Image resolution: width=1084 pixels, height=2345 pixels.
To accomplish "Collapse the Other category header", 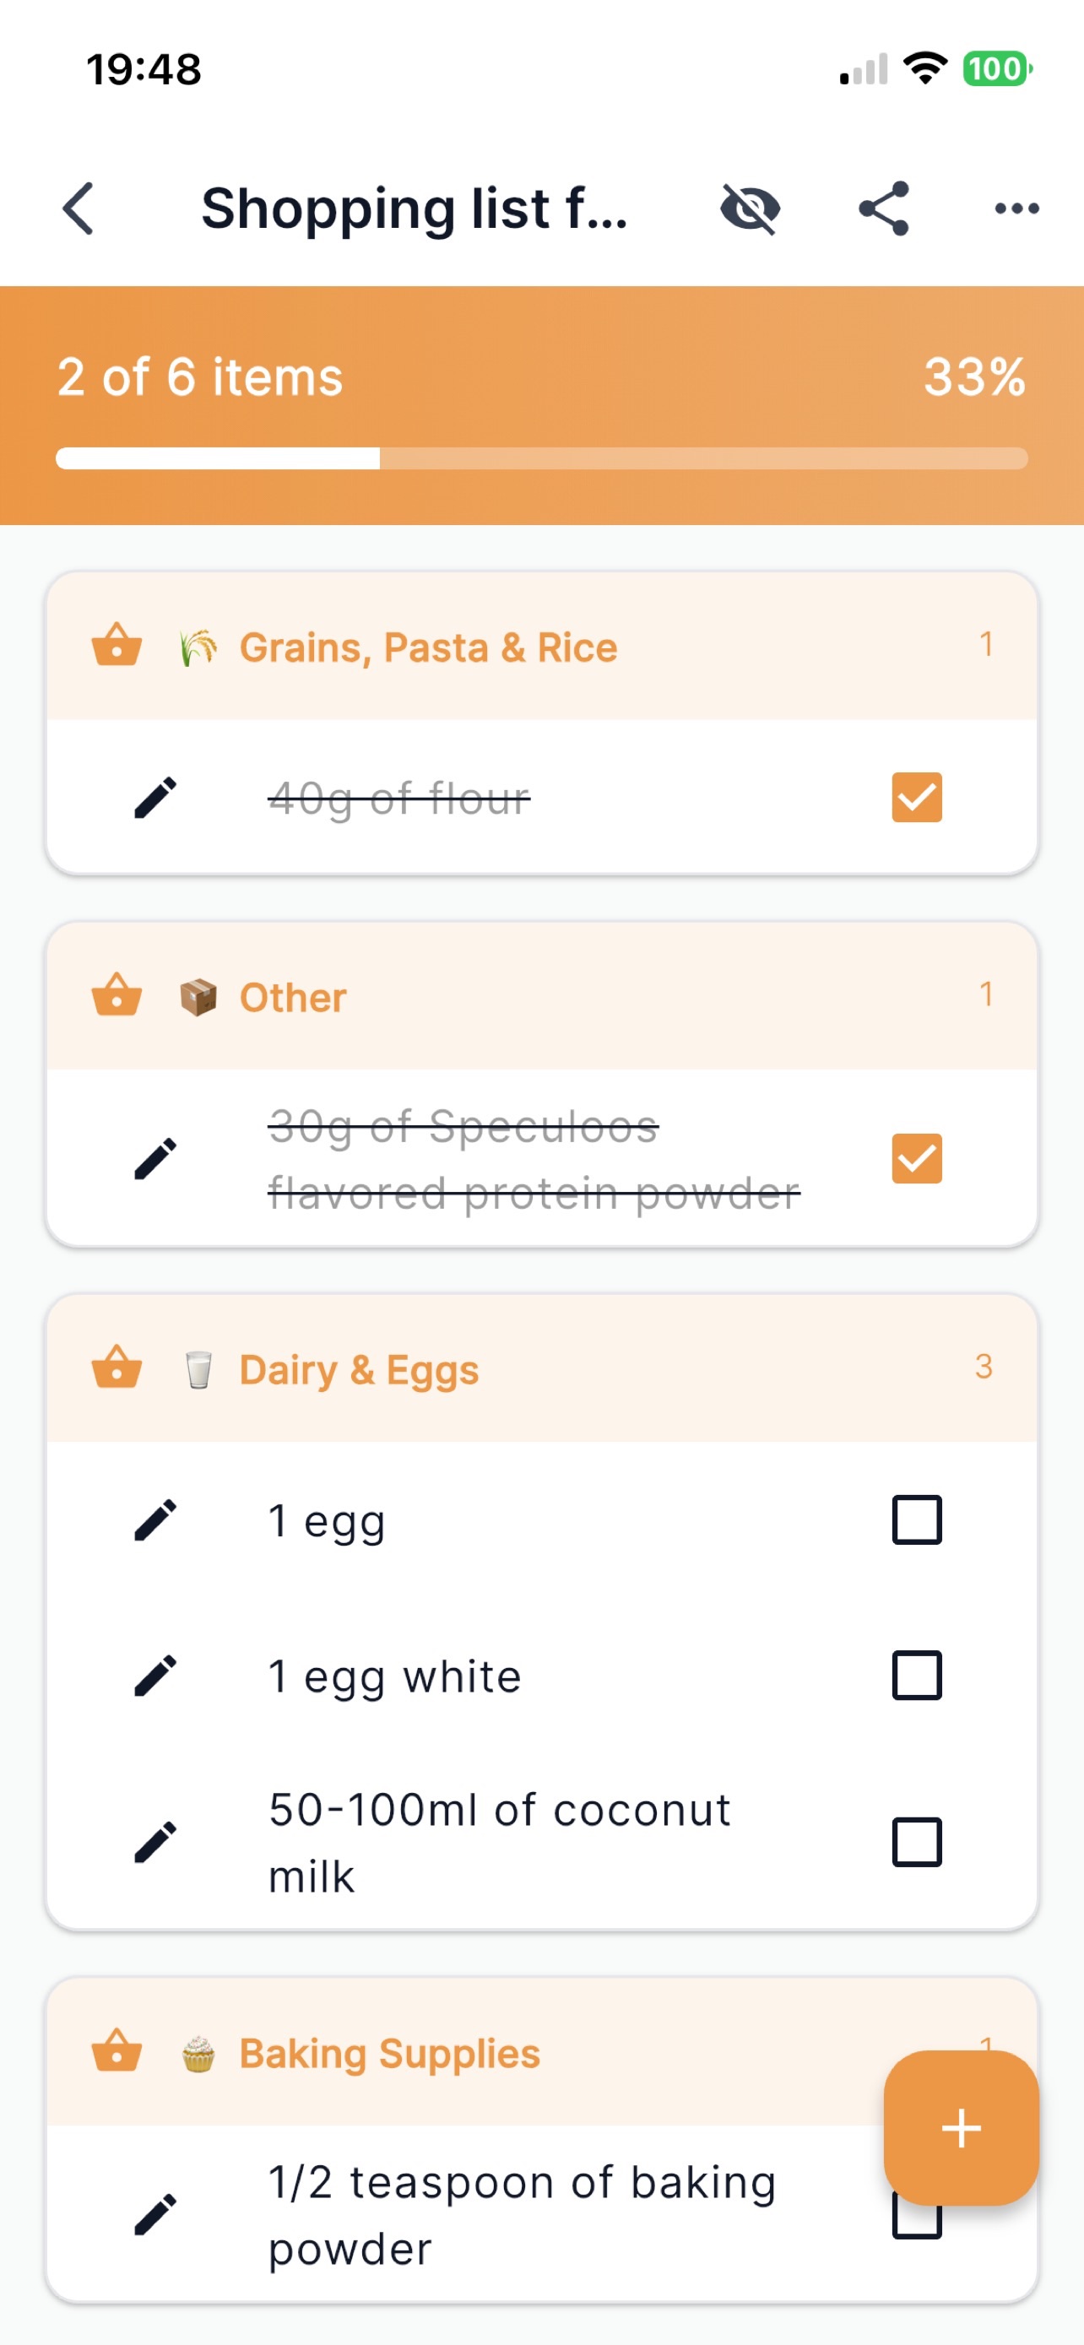I will (x=541, y=997).
